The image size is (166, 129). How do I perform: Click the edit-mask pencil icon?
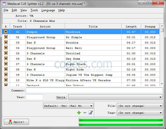[91, 112]
